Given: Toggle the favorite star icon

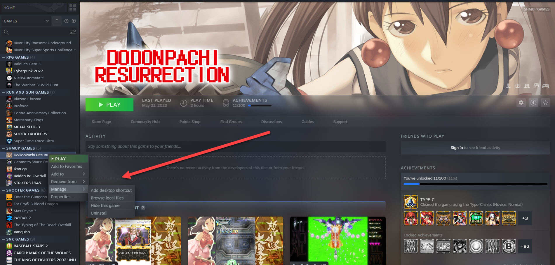Looking at the screenshot, I should 546,103.
